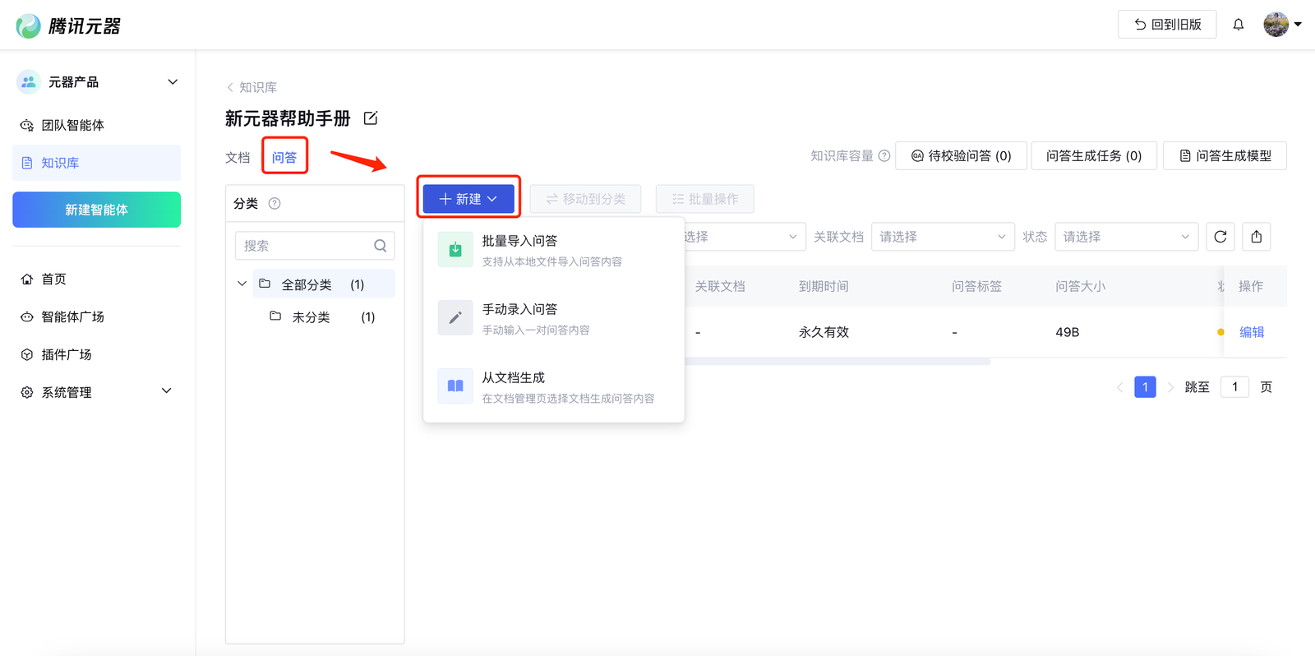Click the help icon next to 知识库容量

point(884,156)
